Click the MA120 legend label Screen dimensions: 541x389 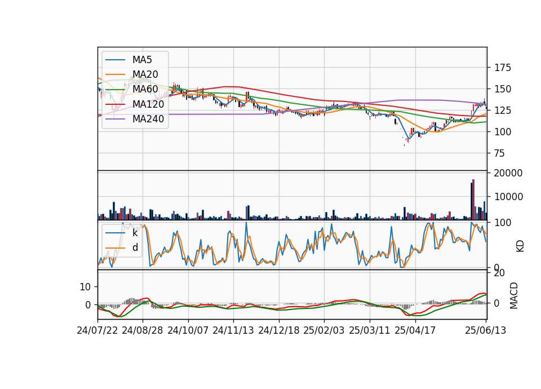click(148, 104)
